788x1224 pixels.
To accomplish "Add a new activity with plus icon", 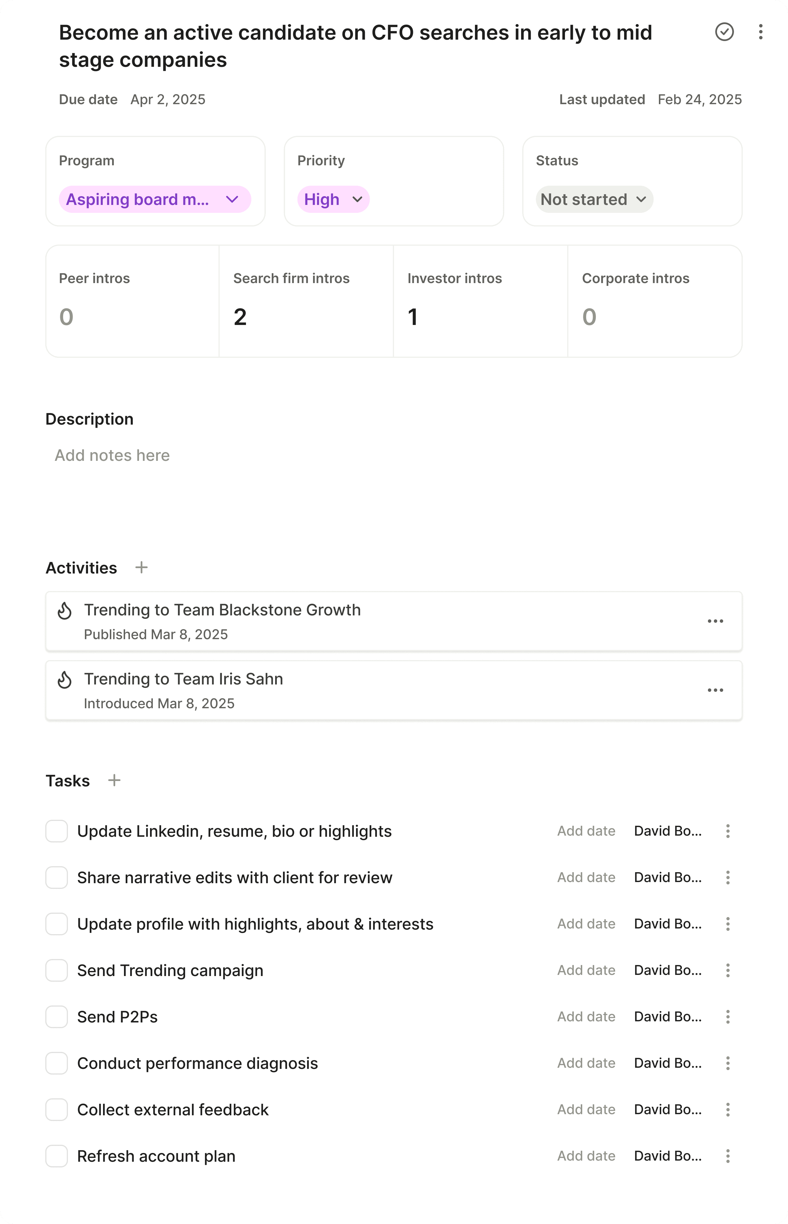I will coord(141,568).
